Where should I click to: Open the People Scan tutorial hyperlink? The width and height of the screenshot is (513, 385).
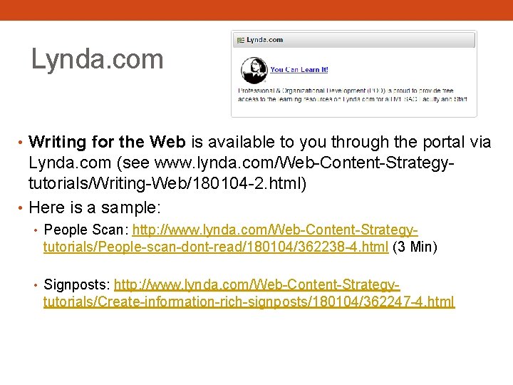click(x=231, y=238)
